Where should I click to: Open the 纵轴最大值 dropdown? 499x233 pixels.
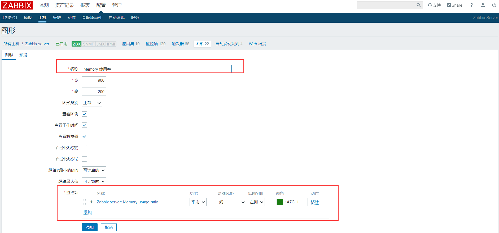pyautogui.click(x=94, y=181)
